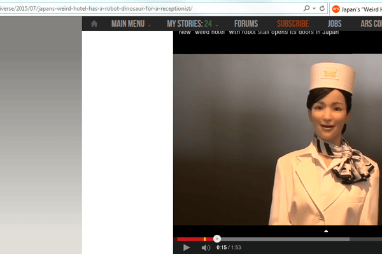This screenshot has height=254, width=382.
Task: Open the Jobs nav item
Action: coord(334,24)
